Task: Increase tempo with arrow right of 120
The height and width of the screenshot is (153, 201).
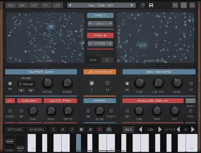Action: point(160,129)
